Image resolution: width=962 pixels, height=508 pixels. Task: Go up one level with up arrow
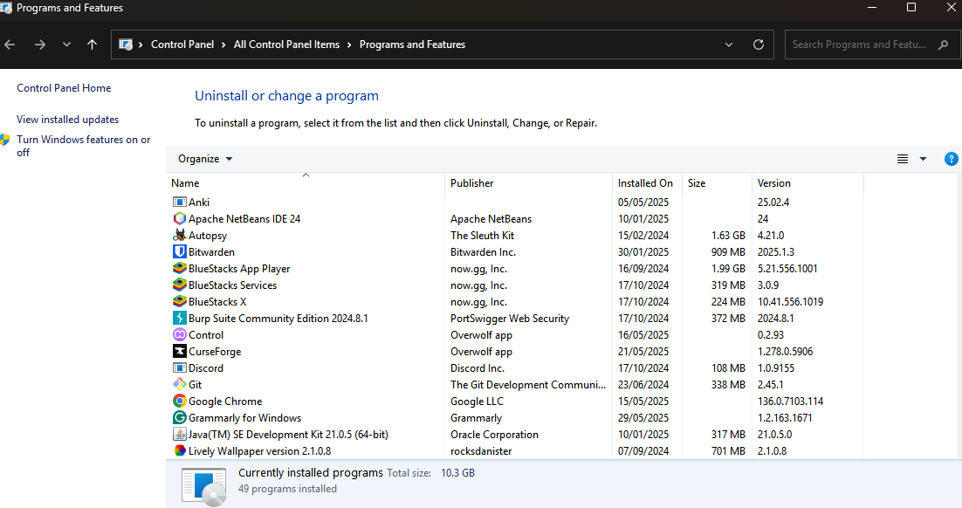[x=92, y=45]
